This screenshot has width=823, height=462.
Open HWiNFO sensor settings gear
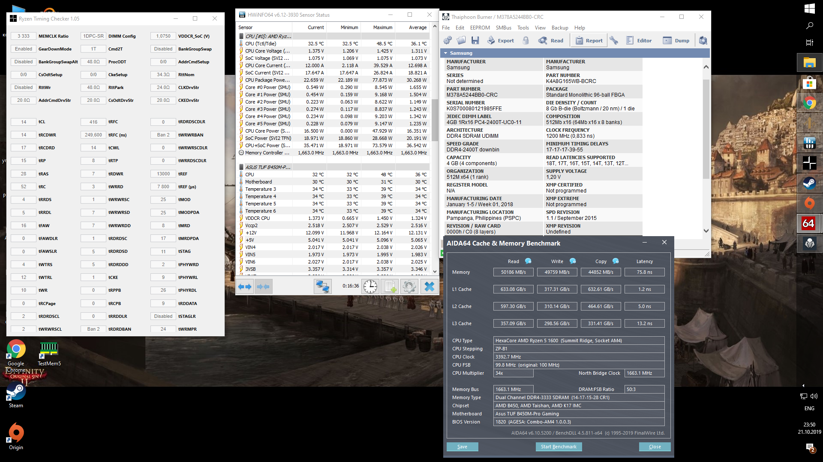tap(409, 287)
